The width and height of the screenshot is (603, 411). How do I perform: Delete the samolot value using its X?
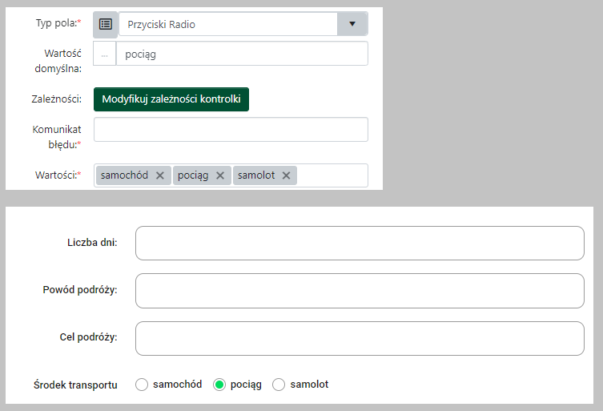click(x=286, y=175)
